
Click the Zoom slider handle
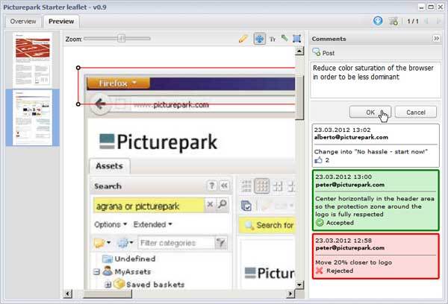point(122,39)
